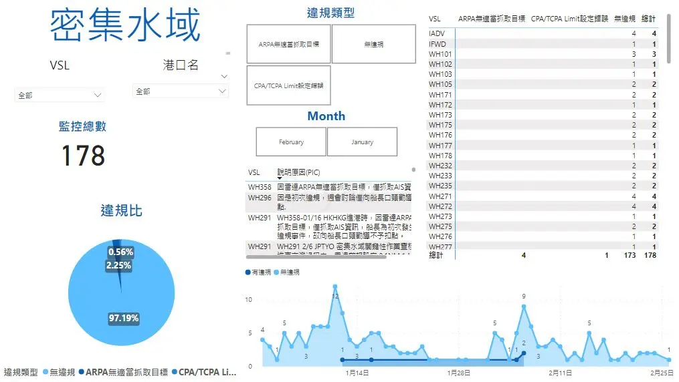Sort matrix by CPA/TCPA Limit設定錯誤 column header
The height and width of the screenshot is (382, 679).
point(569,19)
